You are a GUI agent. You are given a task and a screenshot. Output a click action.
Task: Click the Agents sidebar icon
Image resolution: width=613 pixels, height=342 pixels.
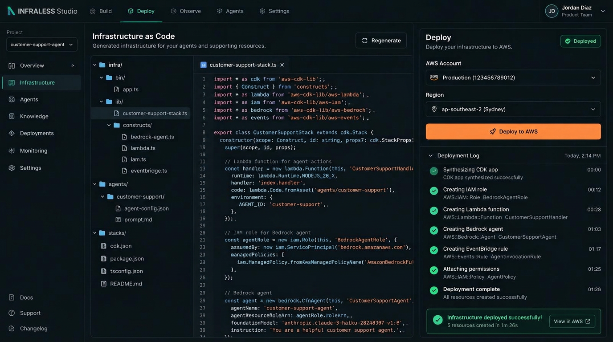click(x=12, y=99)
